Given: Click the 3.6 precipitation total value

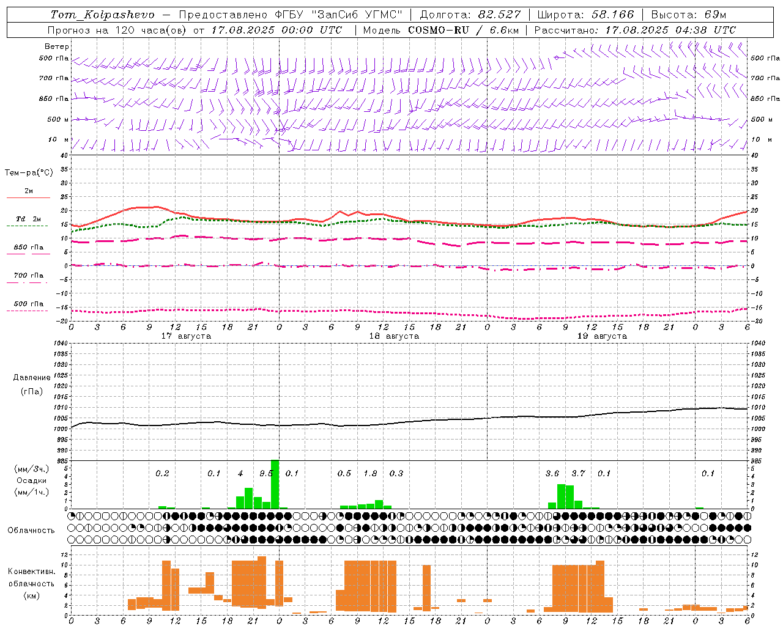Looking at the screenshot, I should point(552,473).
